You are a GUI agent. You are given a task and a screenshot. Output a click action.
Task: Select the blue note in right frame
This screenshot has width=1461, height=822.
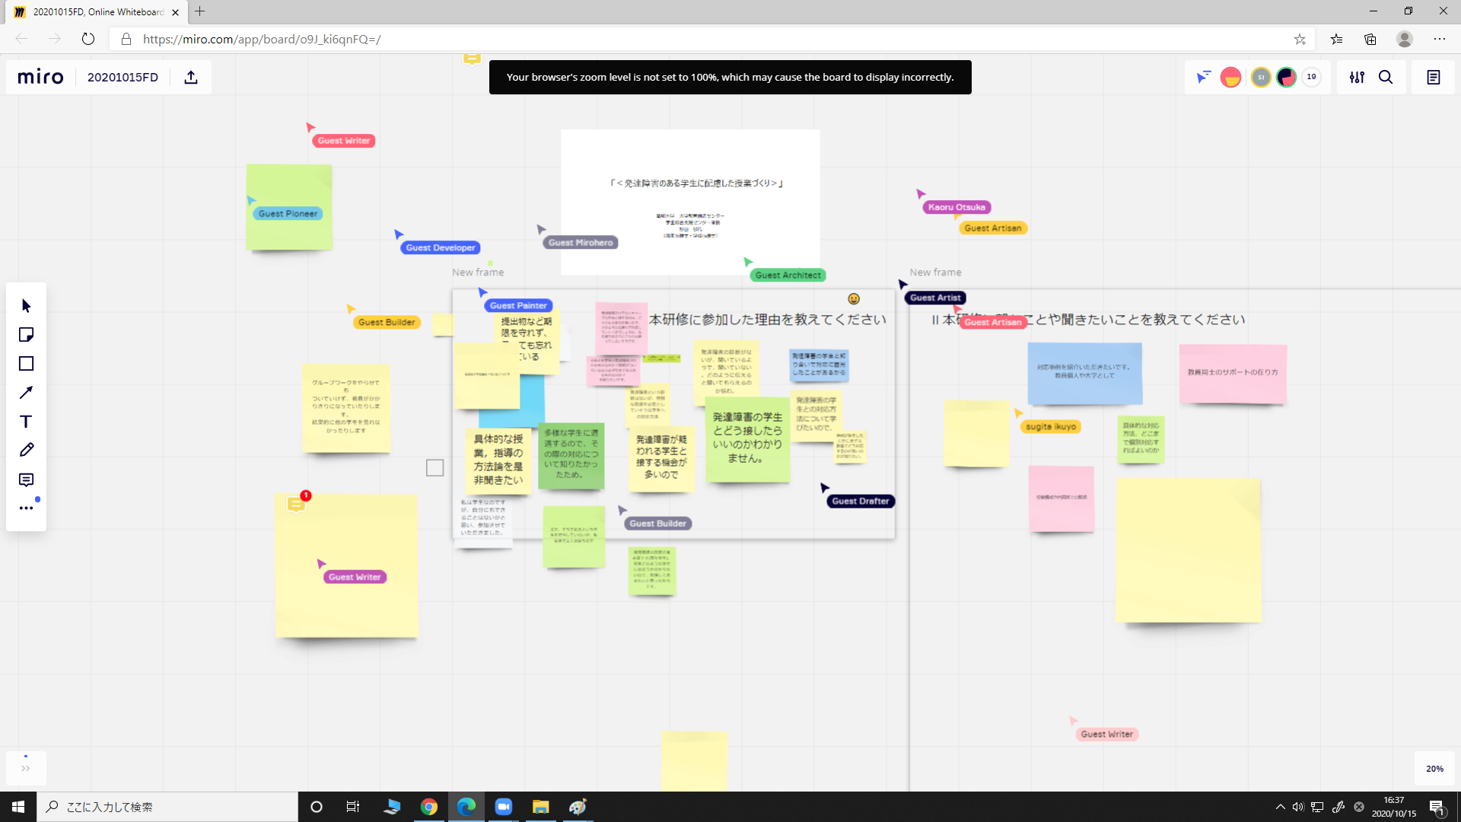click(x=1084, y=373)
